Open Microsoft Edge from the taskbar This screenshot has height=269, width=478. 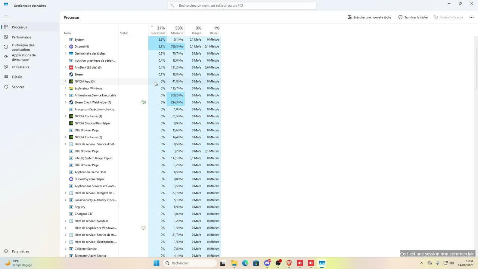(245, 263)
